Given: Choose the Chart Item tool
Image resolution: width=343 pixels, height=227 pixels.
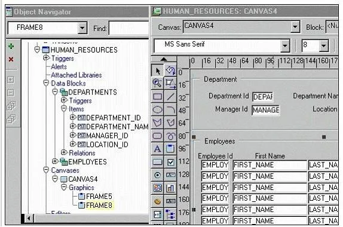Looking at the screenshot, I should pyautogui.click(x=170, y=188).
